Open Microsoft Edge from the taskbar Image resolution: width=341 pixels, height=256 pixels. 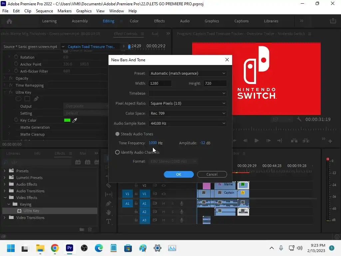[x=99, y=248]
